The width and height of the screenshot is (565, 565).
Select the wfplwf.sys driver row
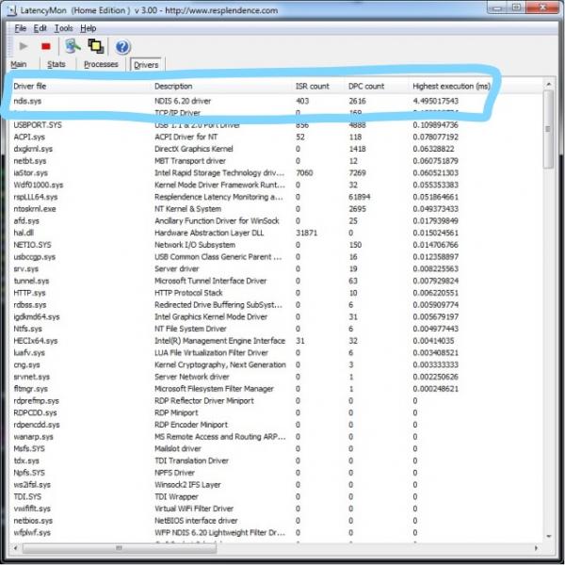[x=276, y=533]
